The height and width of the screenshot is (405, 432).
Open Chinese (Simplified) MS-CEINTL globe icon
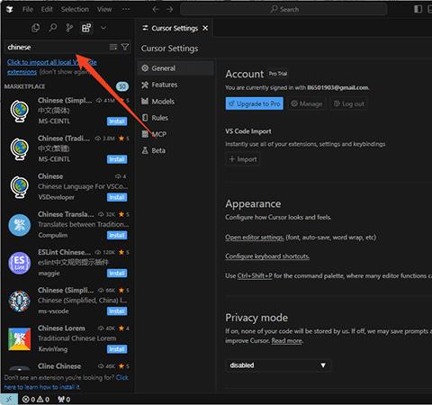[x=20, y=111]
